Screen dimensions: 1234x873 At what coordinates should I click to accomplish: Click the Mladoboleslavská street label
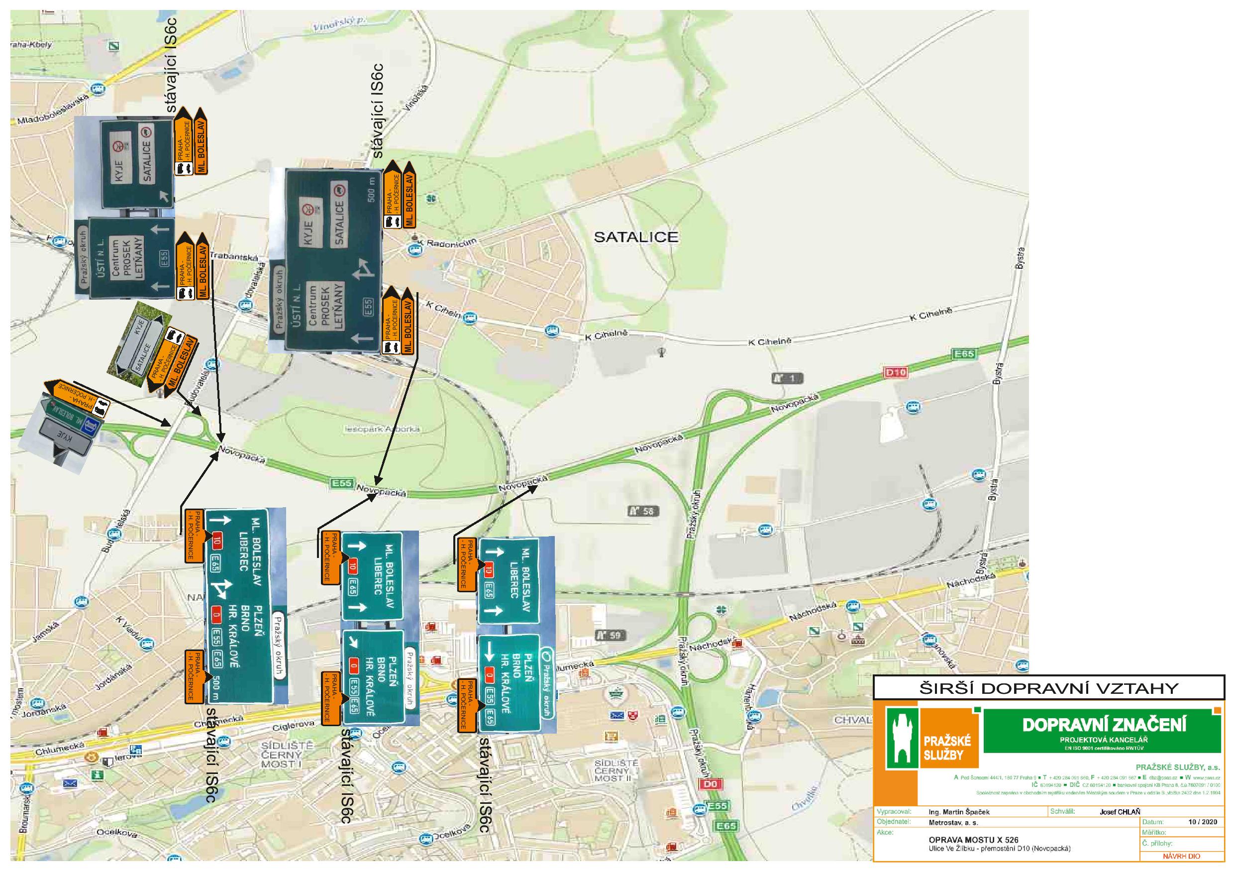pos(53,110)
